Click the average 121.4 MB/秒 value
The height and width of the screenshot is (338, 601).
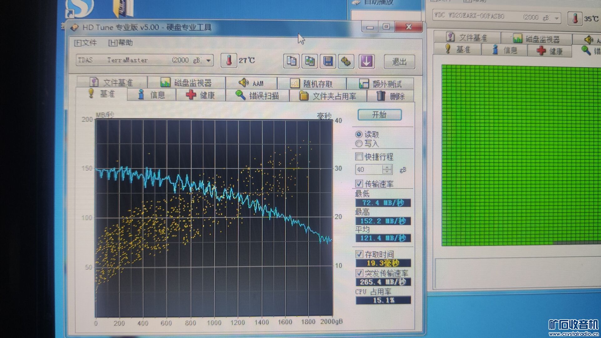coord(383,238)
